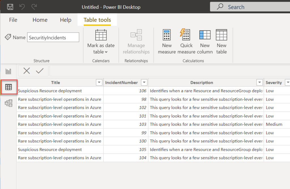Click incident number 102 cell
Viewport: 290px width, 189px height.
click(126, 108)
